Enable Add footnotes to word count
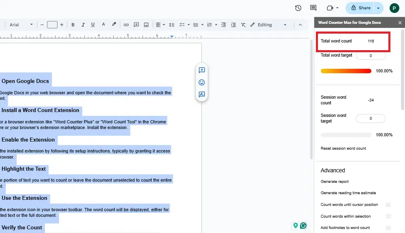The height and width of the screenshot is (233, 405). (388, 228)
